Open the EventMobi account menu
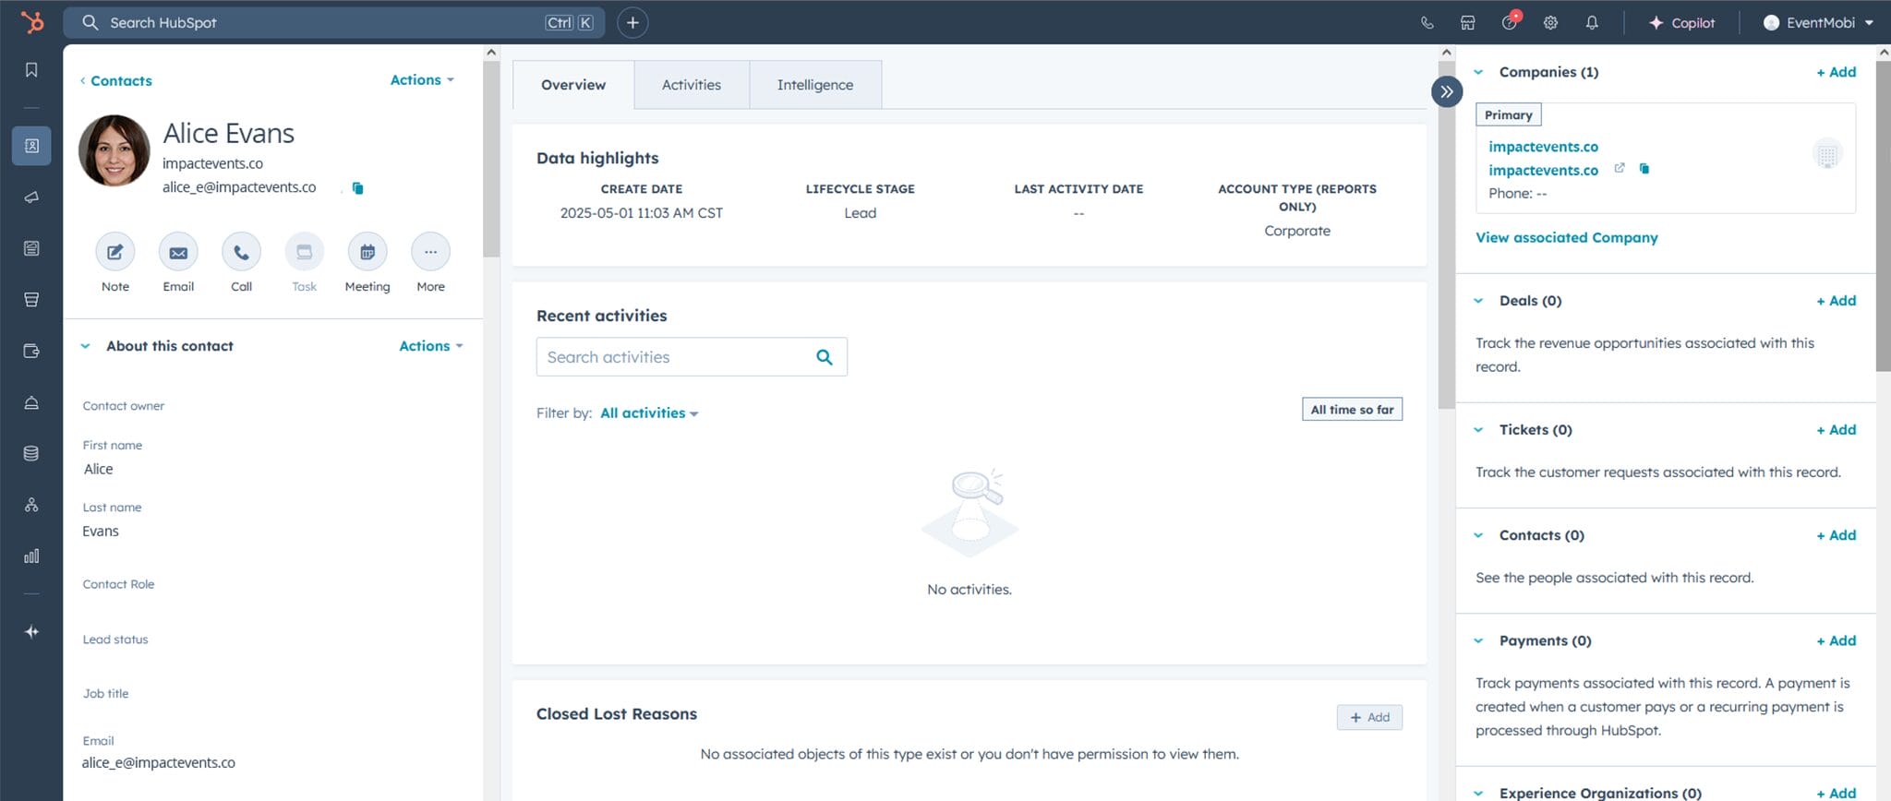 click(1819, 23)
